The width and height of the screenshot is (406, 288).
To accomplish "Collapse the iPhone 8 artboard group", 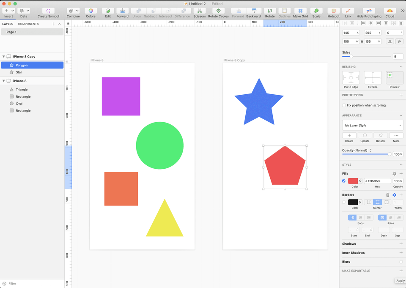I will tap(4, 81).
